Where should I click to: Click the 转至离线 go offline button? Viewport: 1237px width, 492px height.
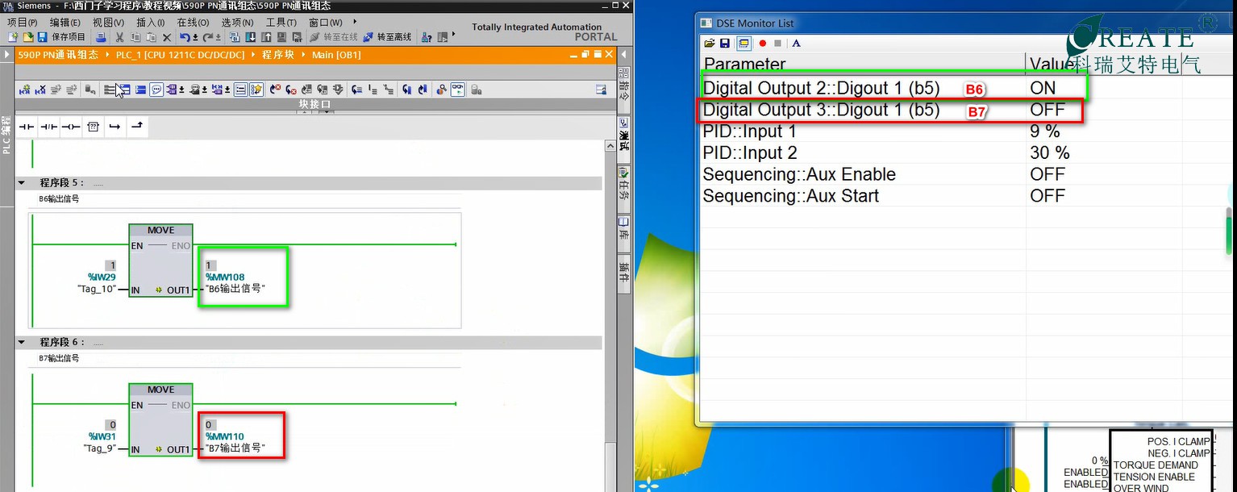387,37
